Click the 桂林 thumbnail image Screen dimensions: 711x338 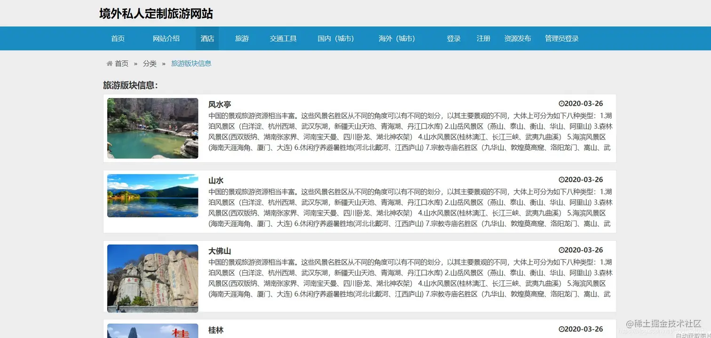coord(152,331)
